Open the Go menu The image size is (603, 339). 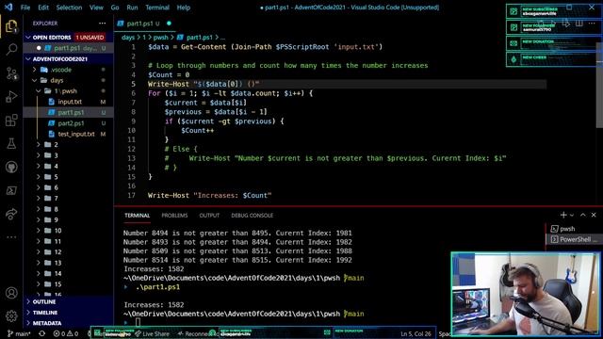pyautogui.click(x=115, y=8)
